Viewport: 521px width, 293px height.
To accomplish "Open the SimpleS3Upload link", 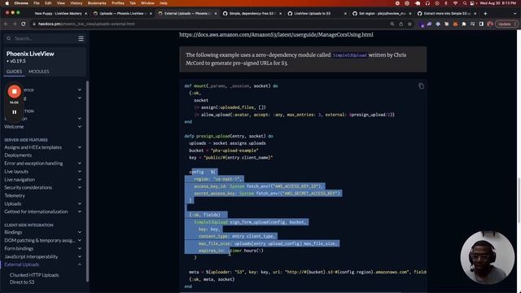I will point(349,55).
